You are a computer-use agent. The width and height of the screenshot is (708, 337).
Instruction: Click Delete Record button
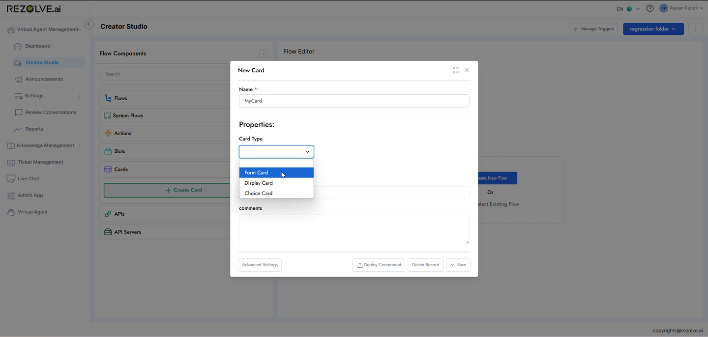tap(425, 265)
